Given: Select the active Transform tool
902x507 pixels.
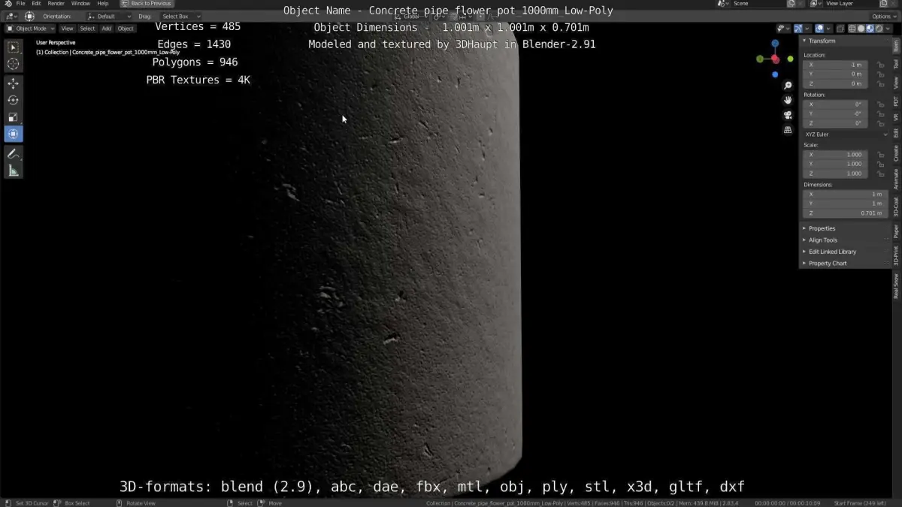Looking at the screenshot, I should pyautogui.click(x=13, y=134).
